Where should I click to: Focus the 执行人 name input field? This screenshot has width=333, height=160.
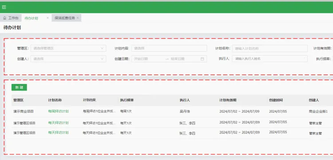[x=270, y=59]
